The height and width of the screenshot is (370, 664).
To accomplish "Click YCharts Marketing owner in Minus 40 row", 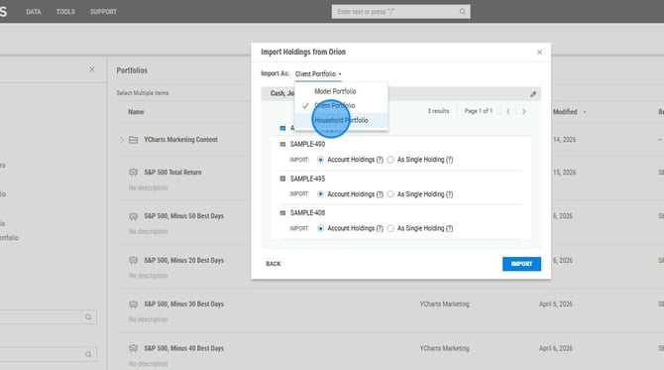I will (444, 348).
